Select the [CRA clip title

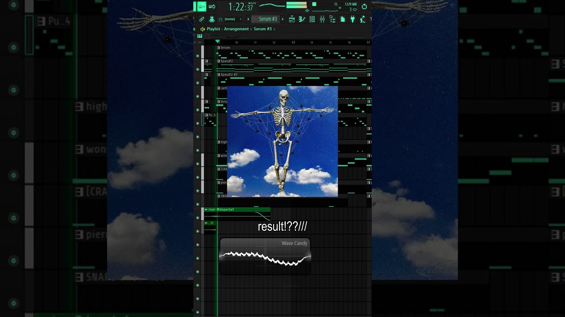pos(223,169)
